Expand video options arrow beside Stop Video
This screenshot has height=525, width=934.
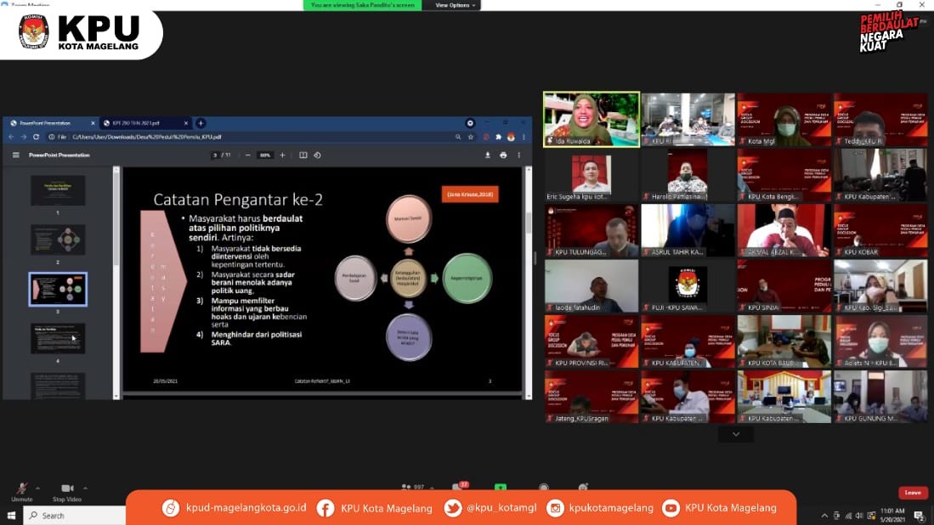pos(85,488)
